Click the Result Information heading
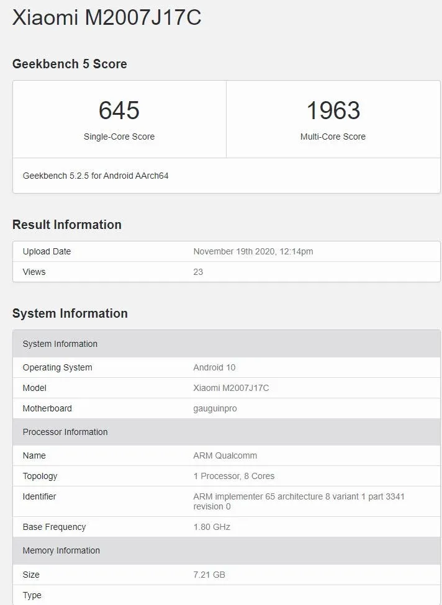 [67, 225]
